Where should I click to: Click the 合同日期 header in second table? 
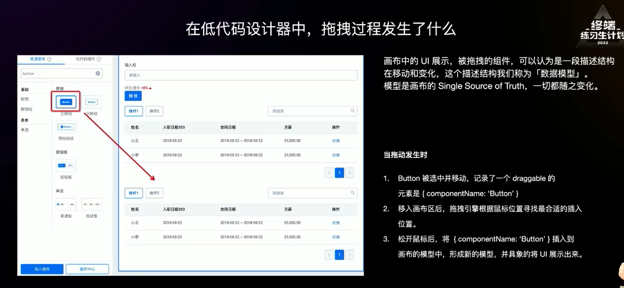point(228,209)
